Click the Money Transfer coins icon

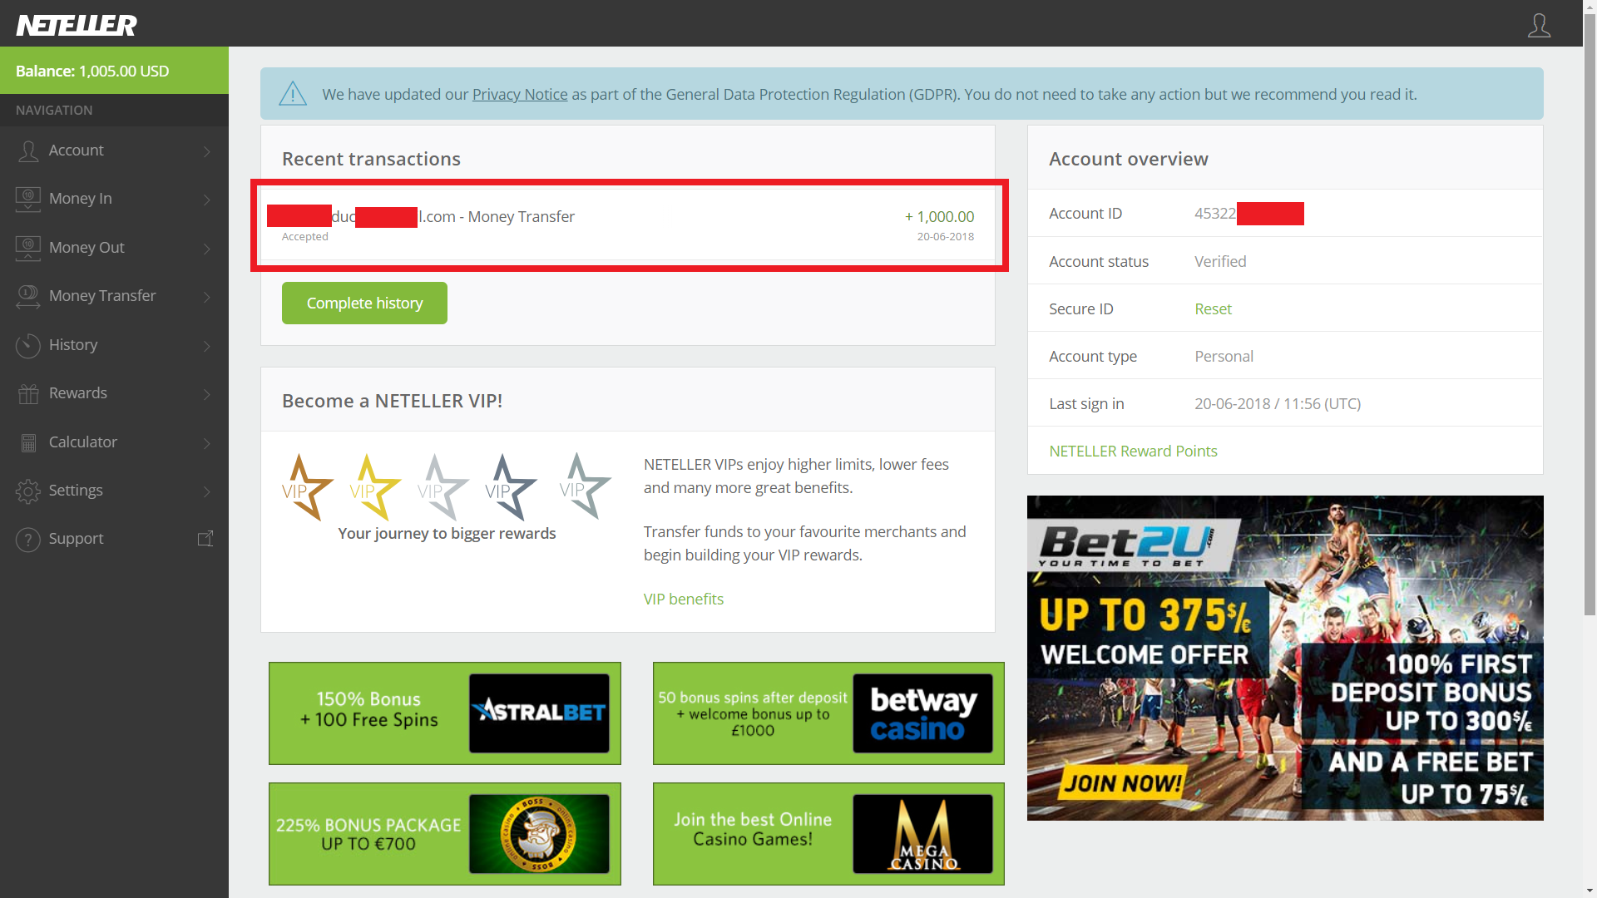pos(28,296)
